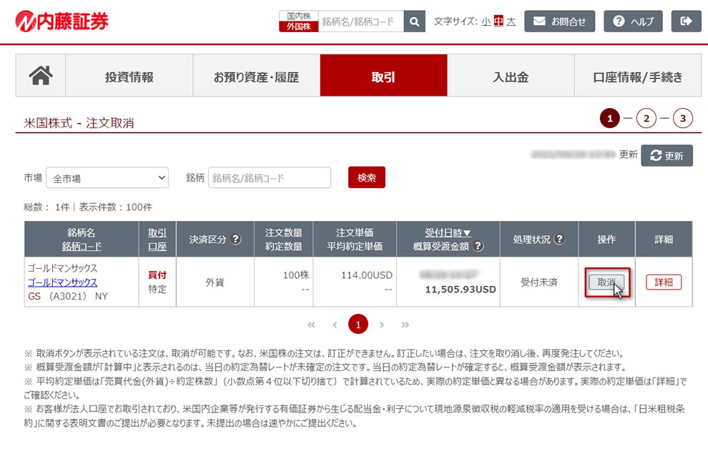The width and height of the screenshot is (708, 454).
Task: Sort by 口座 header link
Action: pos(157,247)
